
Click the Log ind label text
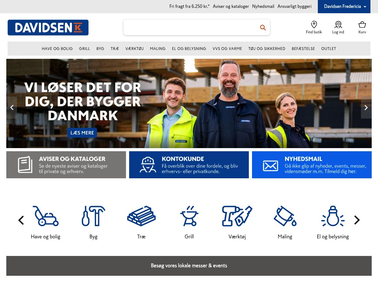tap(338, 32)
